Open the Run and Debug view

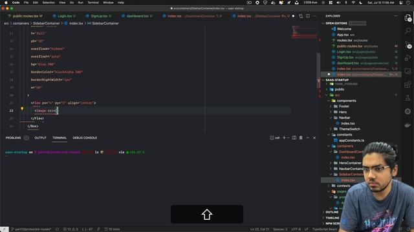point(408,57)
